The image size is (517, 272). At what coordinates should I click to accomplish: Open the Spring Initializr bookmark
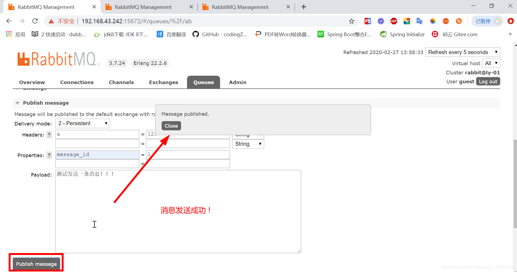click(x=402, y=34)
